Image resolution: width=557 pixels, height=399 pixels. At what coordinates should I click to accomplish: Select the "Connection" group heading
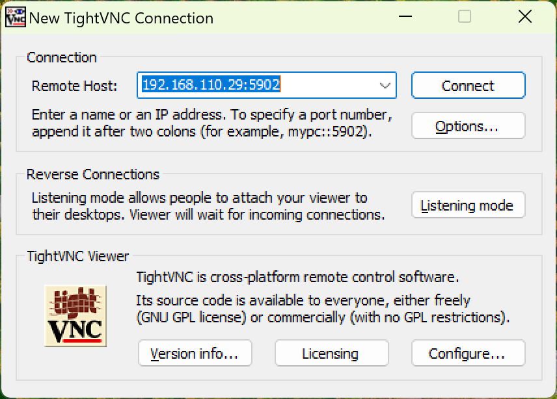pos(62,57)
